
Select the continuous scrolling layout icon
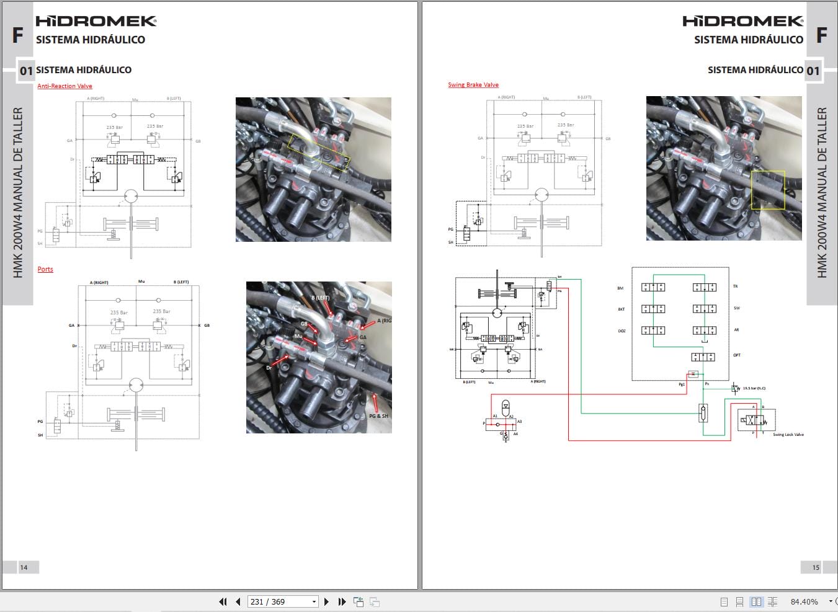click(739, 601)
